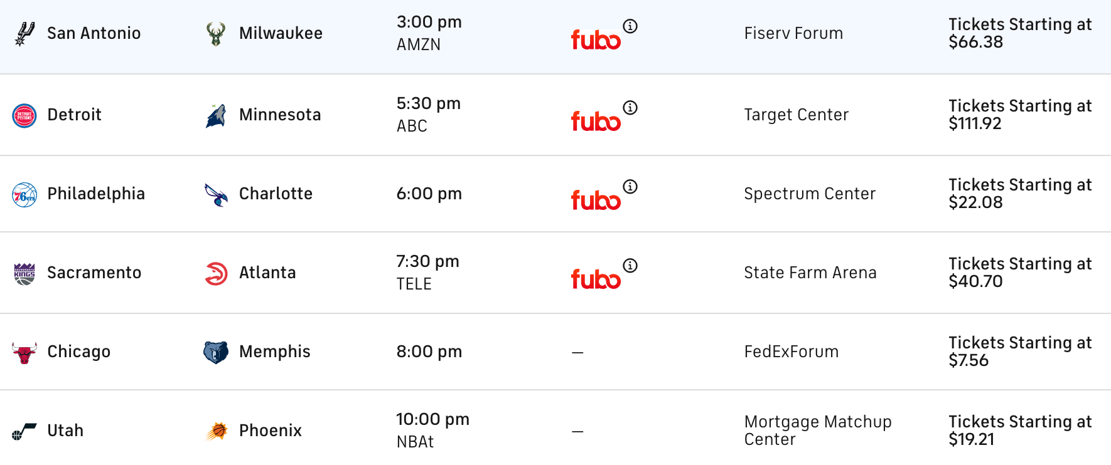Open the fubo stream for Philadelphia at Charlotte

click(x=595, y=200)
